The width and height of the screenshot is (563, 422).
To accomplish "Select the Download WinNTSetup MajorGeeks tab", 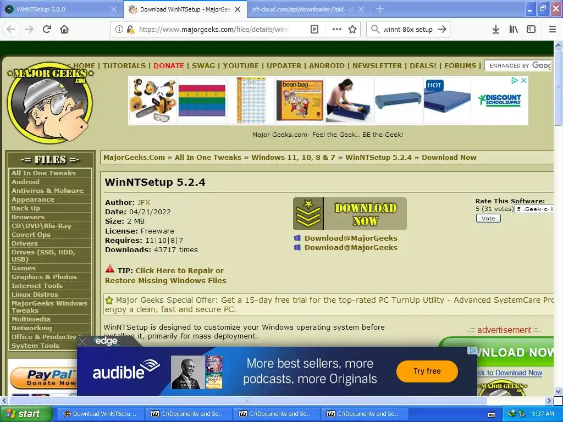I will [x=185, y=9].
